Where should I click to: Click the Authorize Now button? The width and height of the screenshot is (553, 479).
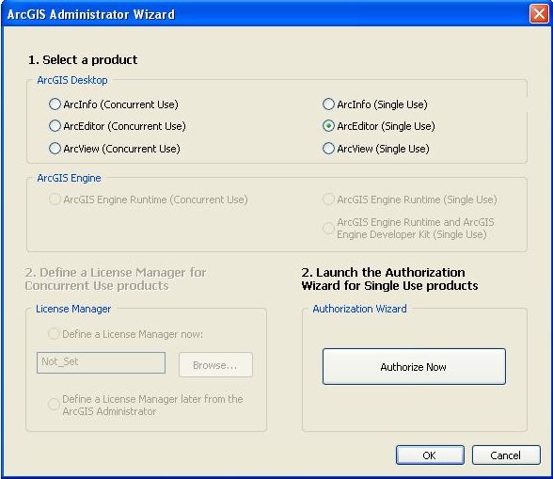pos(414,366)
